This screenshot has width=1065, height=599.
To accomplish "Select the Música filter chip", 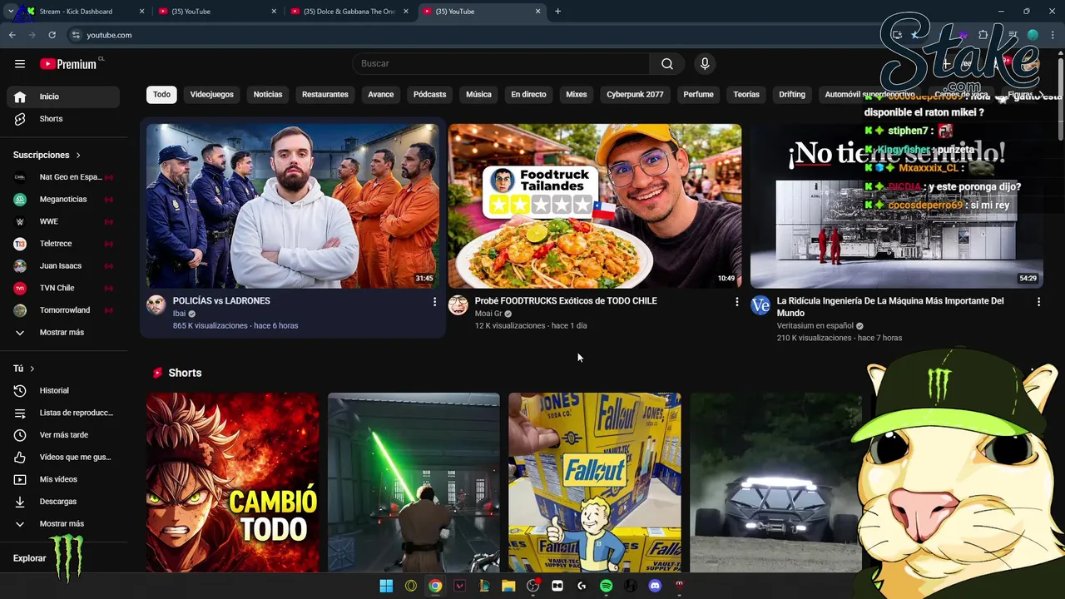I will pyautogui.click(x=478, y=95).
